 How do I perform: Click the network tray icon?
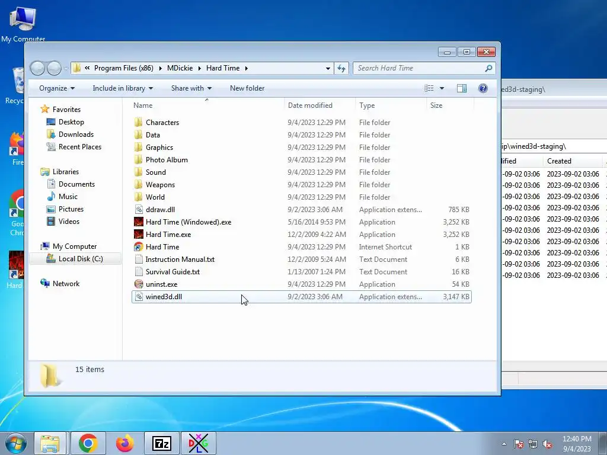click(x=533, y=444)
